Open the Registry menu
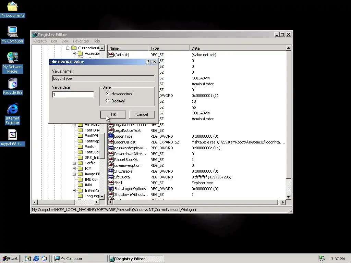Viewport: 351px width, 263px height. click(x=40, y=41)
